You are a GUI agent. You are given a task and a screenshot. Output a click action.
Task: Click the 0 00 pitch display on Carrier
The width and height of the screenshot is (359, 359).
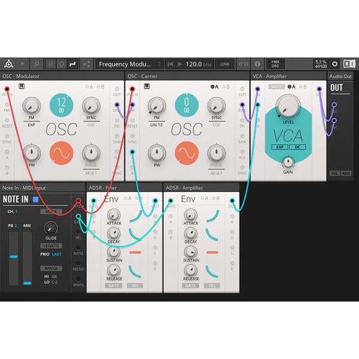pyautogui.click(x=187, y=105)
